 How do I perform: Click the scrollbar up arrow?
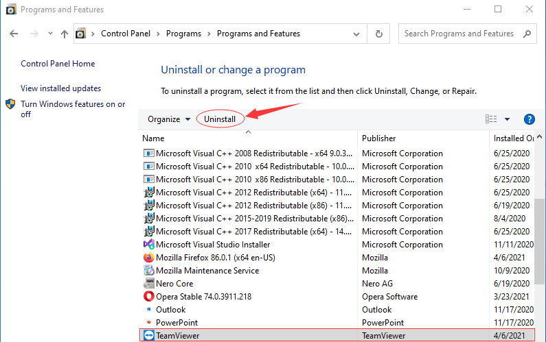540,136
